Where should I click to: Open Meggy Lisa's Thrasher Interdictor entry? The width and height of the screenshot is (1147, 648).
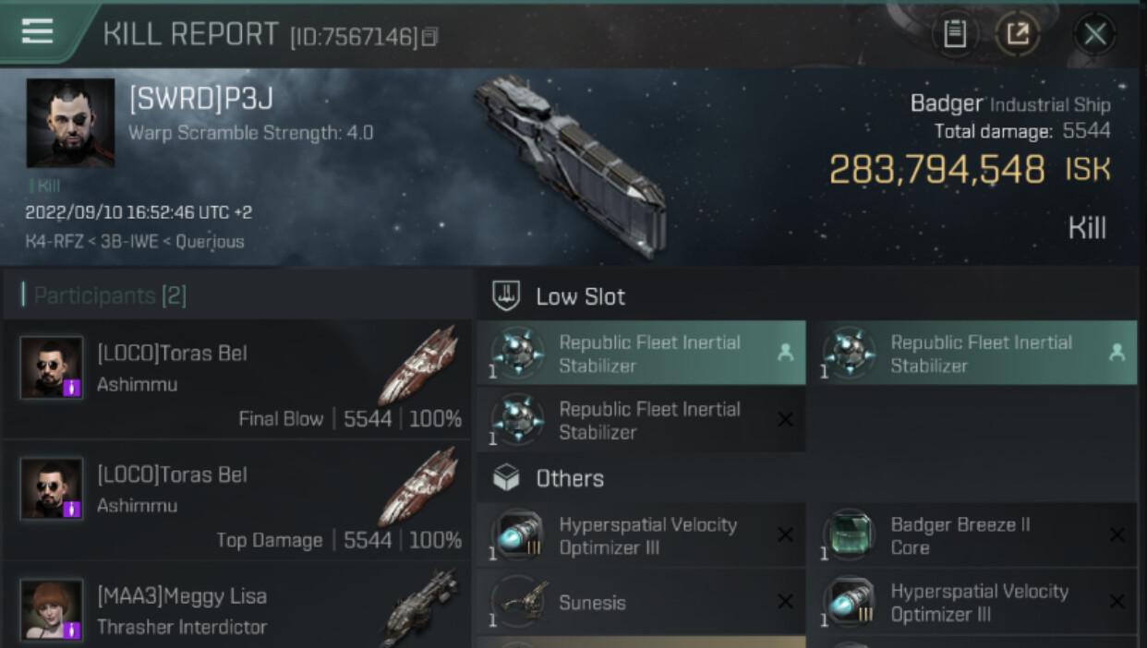236,610
